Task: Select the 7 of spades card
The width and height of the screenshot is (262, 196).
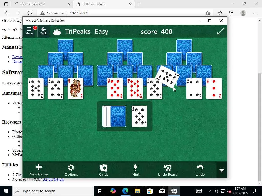Action: click(x=56, y=89)
